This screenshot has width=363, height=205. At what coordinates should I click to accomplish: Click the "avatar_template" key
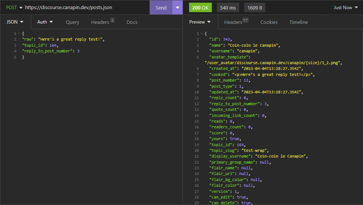pos(229,57)
